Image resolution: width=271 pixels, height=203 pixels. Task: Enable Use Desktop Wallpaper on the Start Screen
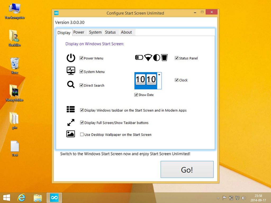(x=82, y=135)
